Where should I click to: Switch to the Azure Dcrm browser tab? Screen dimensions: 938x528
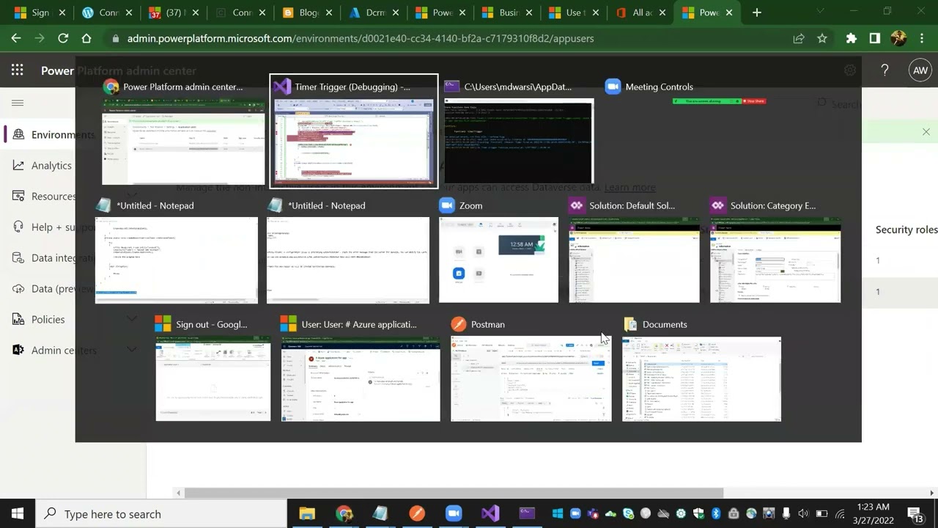click(374, 12)
